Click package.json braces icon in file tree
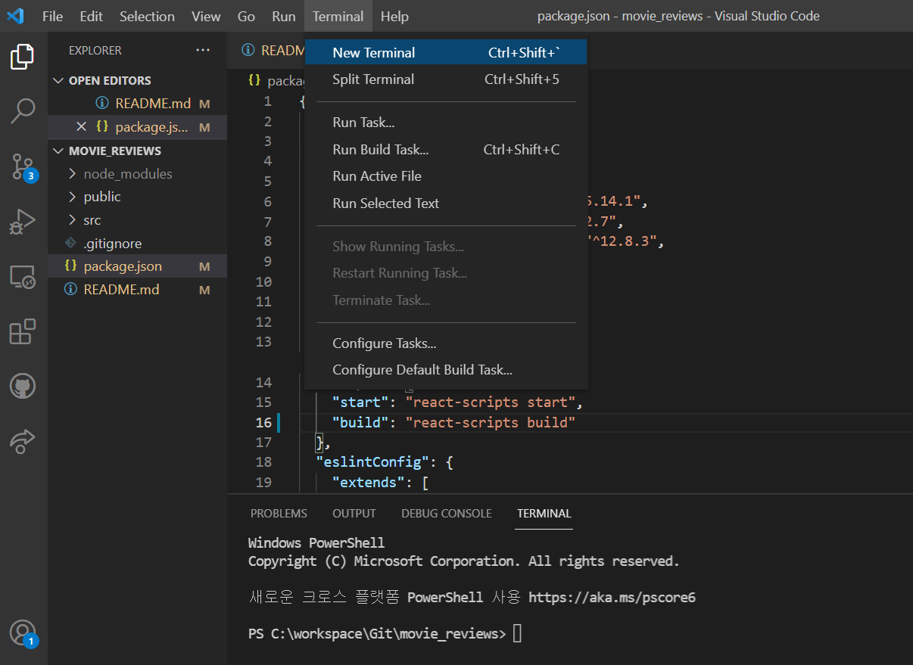Screen dimensions: 913x665 point(70,266)
